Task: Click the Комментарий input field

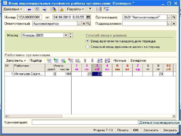Action: (x=85, y=122)
